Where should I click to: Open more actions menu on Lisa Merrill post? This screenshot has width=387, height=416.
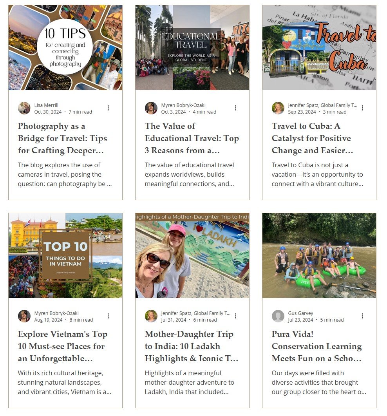(x=109, y=108)
